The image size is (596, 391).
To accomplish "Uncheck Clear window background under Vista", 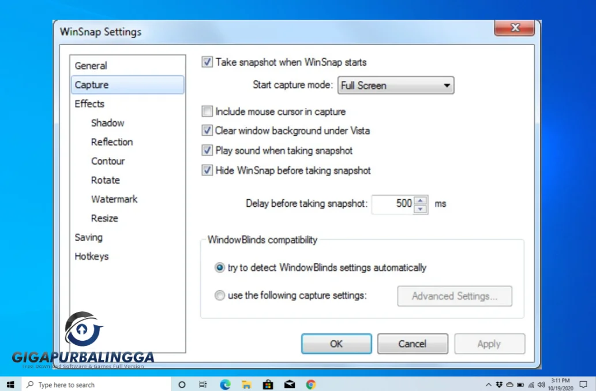I will pos(207,131).
